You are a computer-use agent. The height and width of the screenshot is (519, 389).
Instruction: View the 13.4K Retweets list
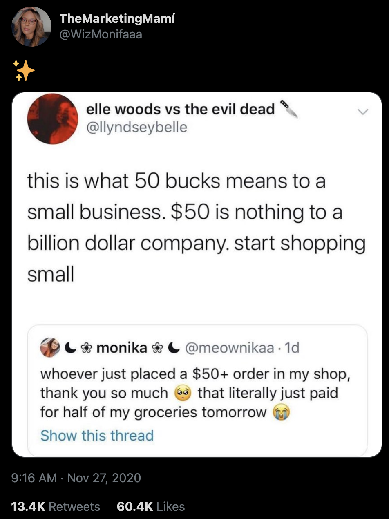pyautogui.click(x=56, y=507)
